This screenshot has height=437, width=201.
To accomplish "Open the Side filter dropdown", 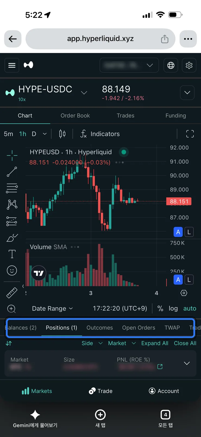I will coord(92,343).
